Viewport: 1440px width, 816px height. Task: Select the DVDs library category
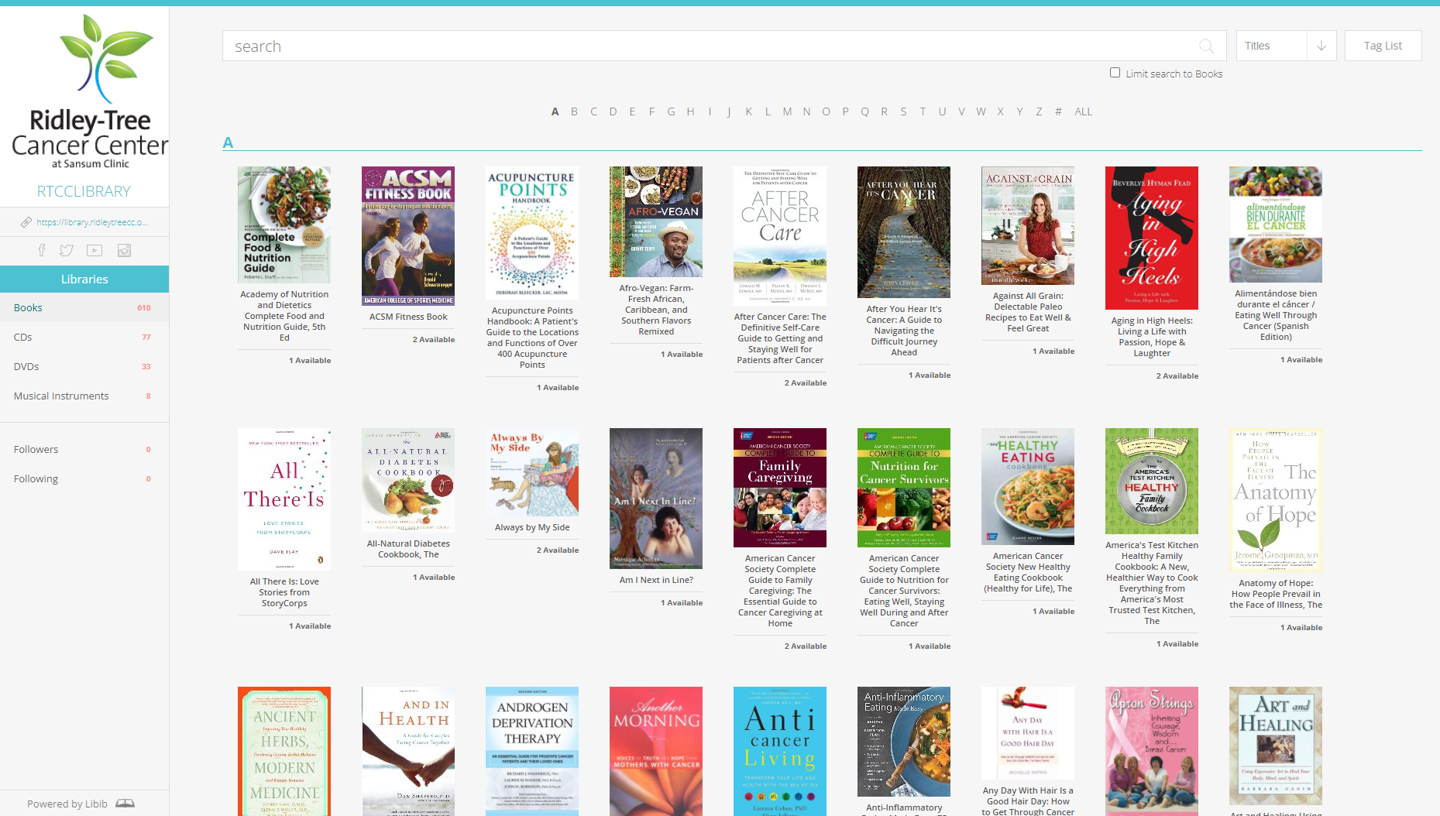click(26, 366)
